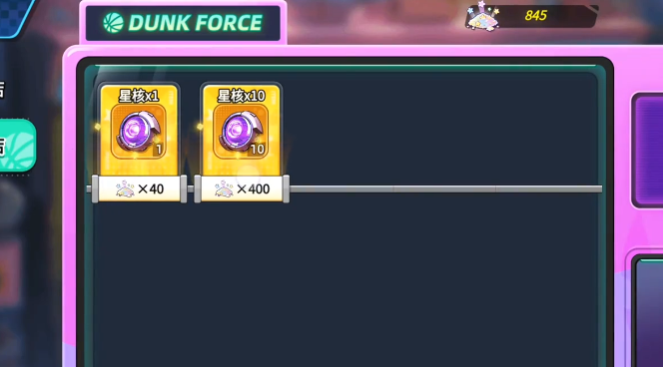Click the 星核x10 title label
Viewport: 663px width, 367px height.
[x=242, y=96]
